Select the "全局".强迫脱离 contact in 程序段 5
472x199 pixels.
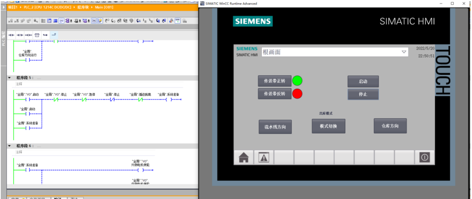[x=140, y=99]
